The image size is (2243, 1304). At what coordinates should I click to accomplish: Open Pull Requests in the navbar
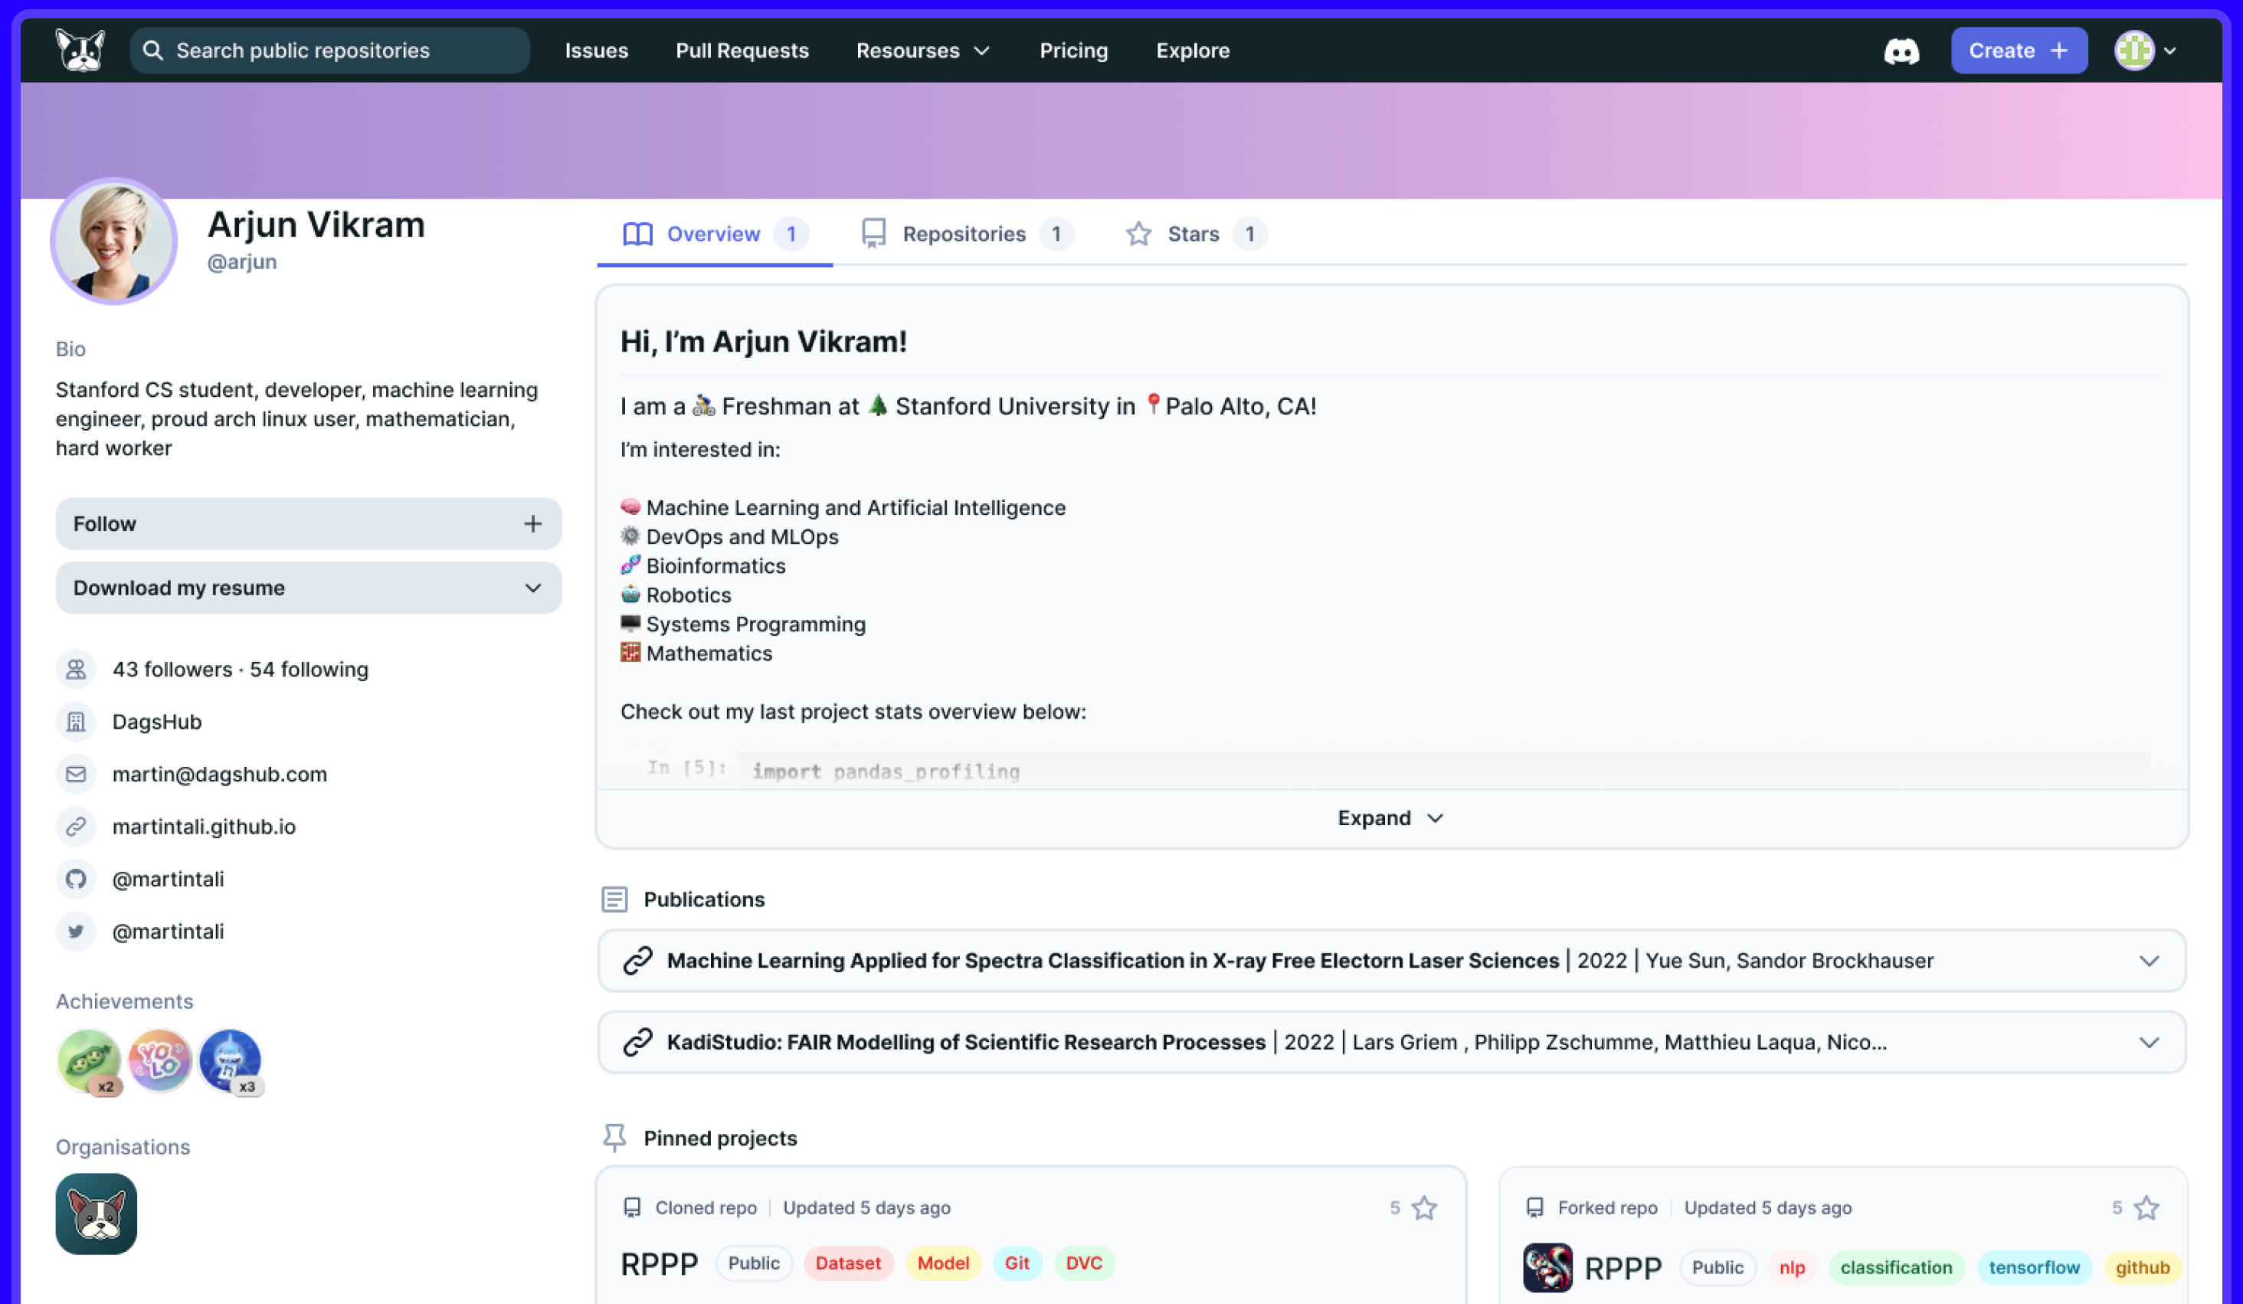click(742, 51)
